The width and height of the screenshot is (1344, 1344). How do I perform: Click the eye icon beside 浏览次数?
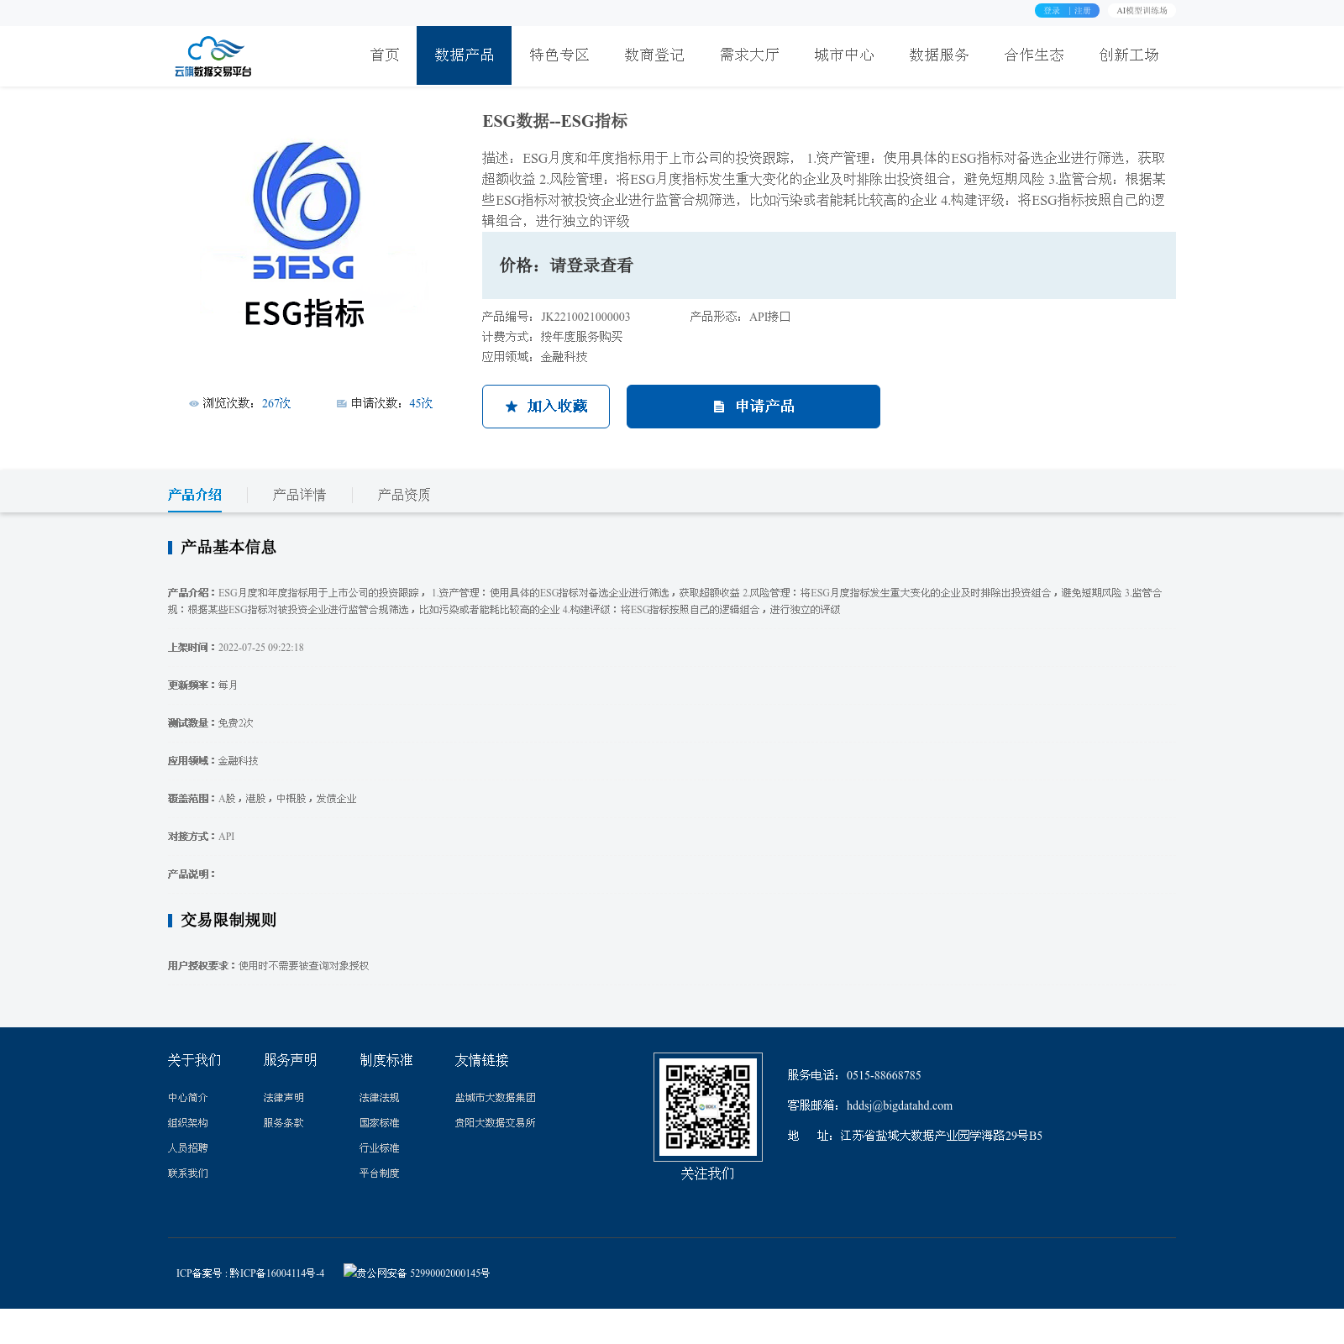194,404
